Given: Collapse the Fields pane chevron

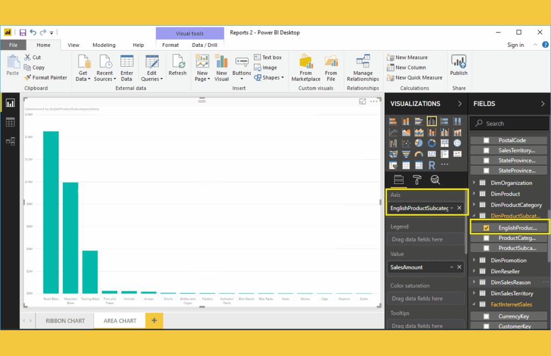Looking at the screenshot, I should pyautogui.click(x=542, y=104).
